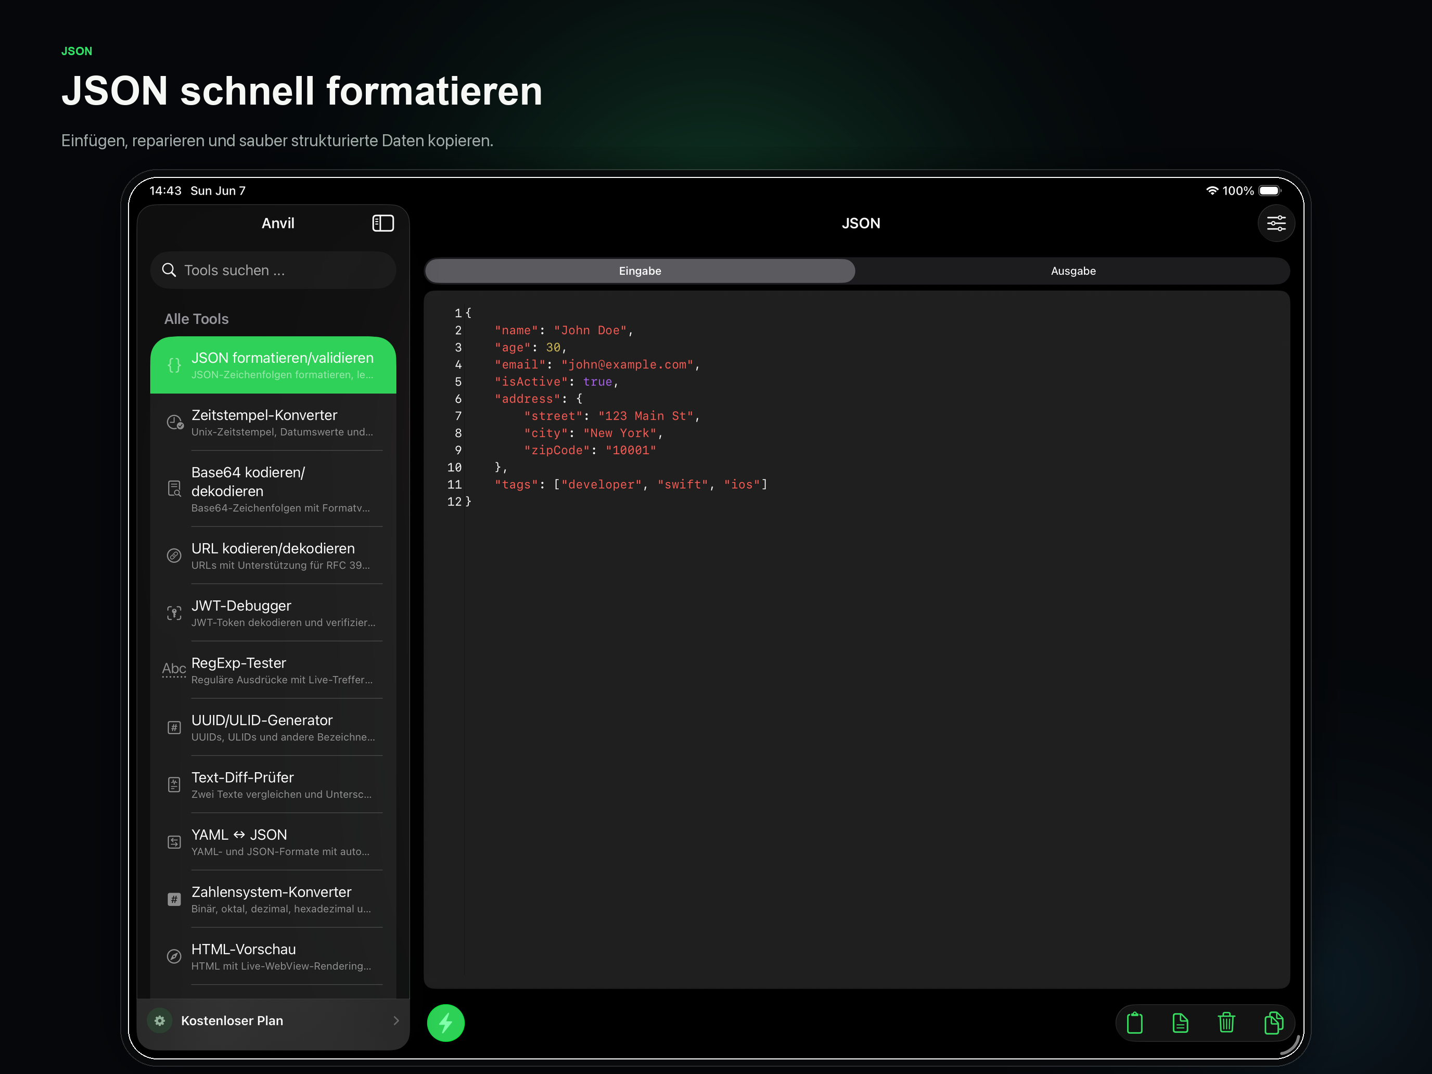Click the "New York" value

[x=620, y=433]
